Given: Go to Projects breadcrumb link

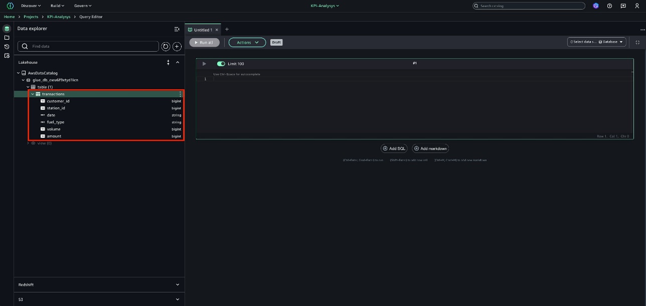Looking at the screenshot, I should (31, 17).
